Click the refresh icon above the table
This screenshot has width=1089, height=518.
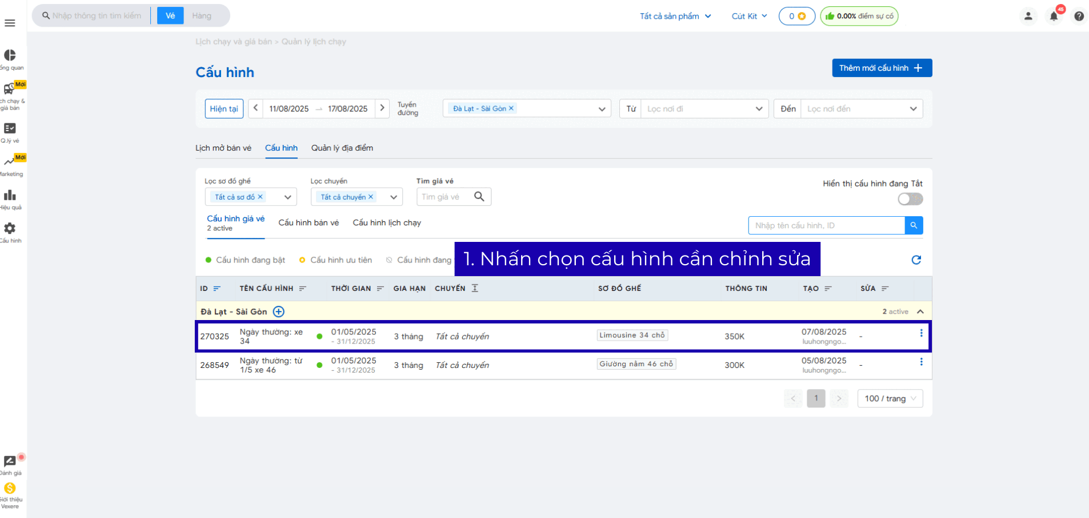tap(916, 260)
